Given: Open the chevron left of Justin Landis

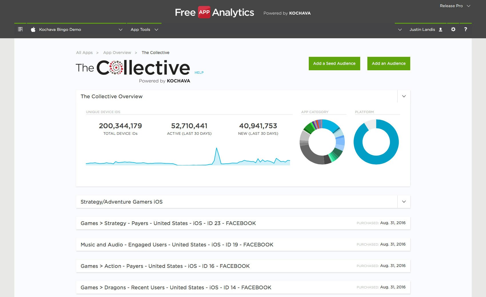Looking at the screenshot, I should (400, 29).
